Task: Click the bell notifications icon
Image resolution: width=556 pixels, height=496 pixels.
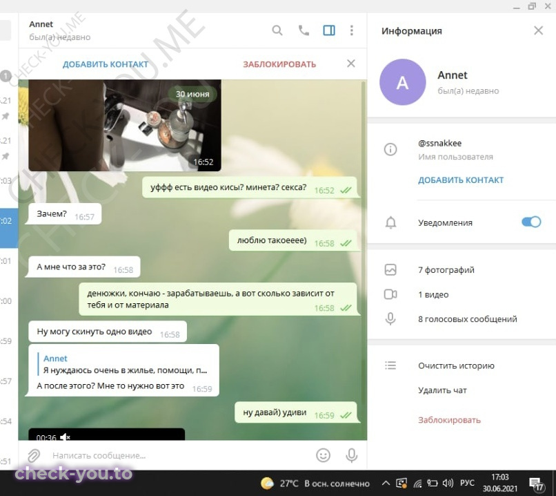Action: coord(390,222)
